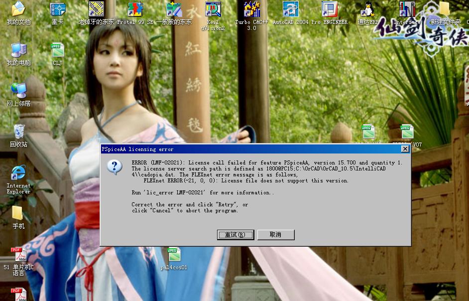Select the Turbo C&C++ 3.0 shortcut
Image resolution: width=469 pixels, height=301 pixels.
[251, 8]
